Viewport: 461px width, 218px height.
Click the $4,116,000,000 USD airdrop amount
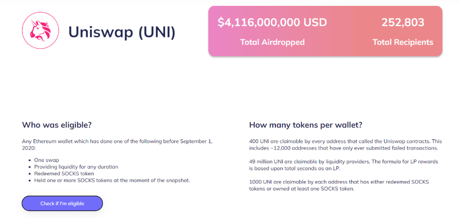(x=272, y=23)
